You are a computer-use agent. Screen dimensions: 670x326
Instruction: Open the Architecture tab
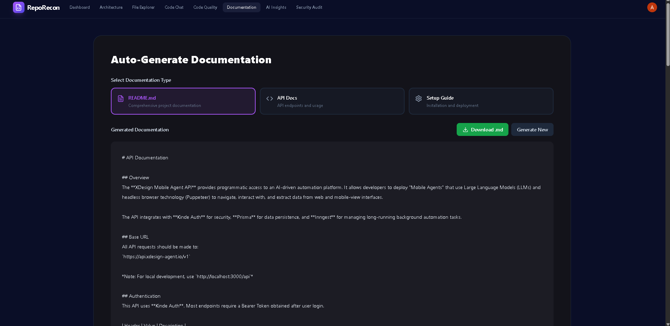[x=111, y=7]
